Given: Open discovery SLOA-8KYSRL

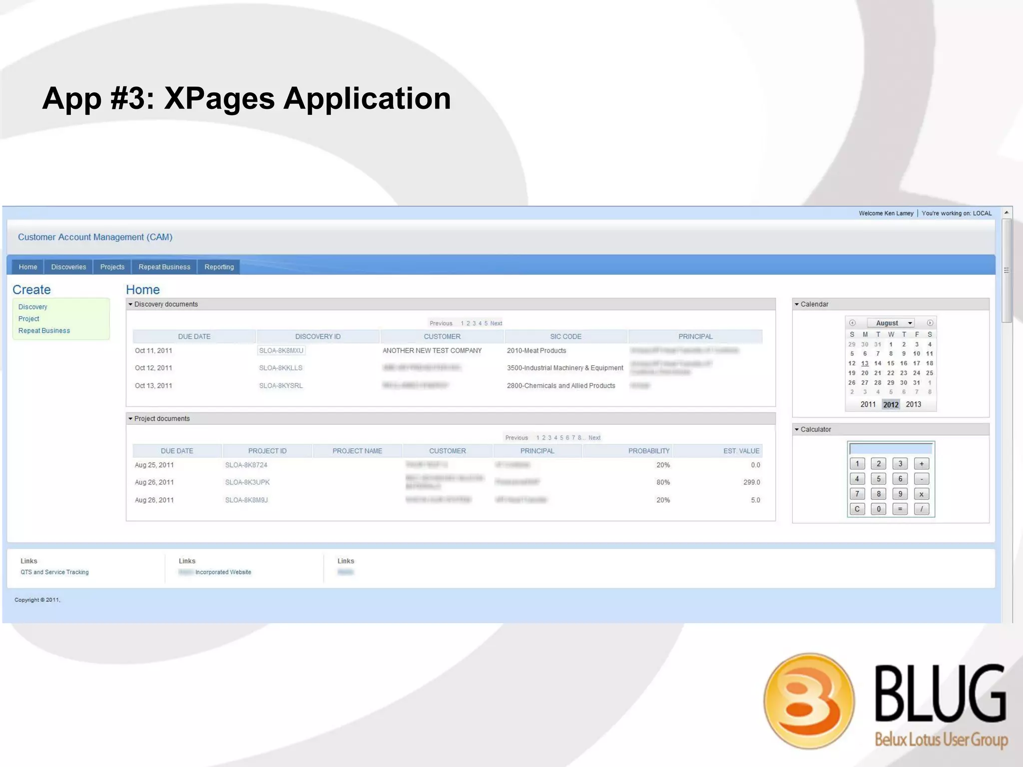Looking at the screenshot, I should coord(281,386).
